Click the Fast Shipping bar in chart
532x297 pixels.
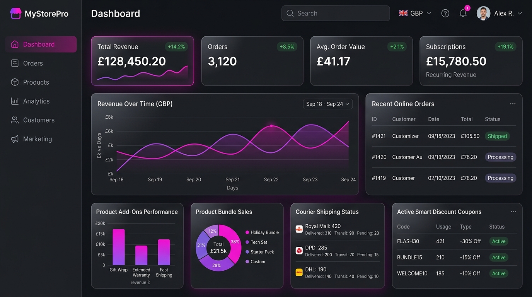164,252
